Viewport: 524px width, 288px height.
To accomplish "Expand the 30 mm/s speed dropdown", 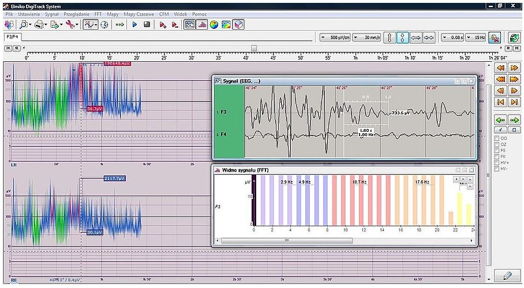I will tap(366, 38).
